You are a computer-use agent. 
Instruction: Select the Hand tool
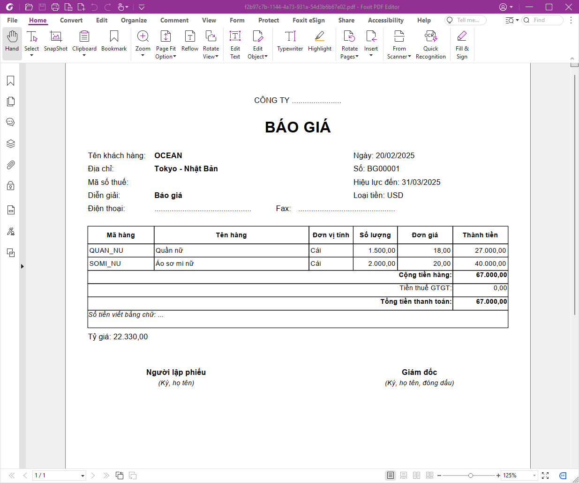pos(12,44)
